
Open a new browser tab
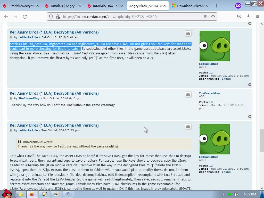[x=216, y=6]
